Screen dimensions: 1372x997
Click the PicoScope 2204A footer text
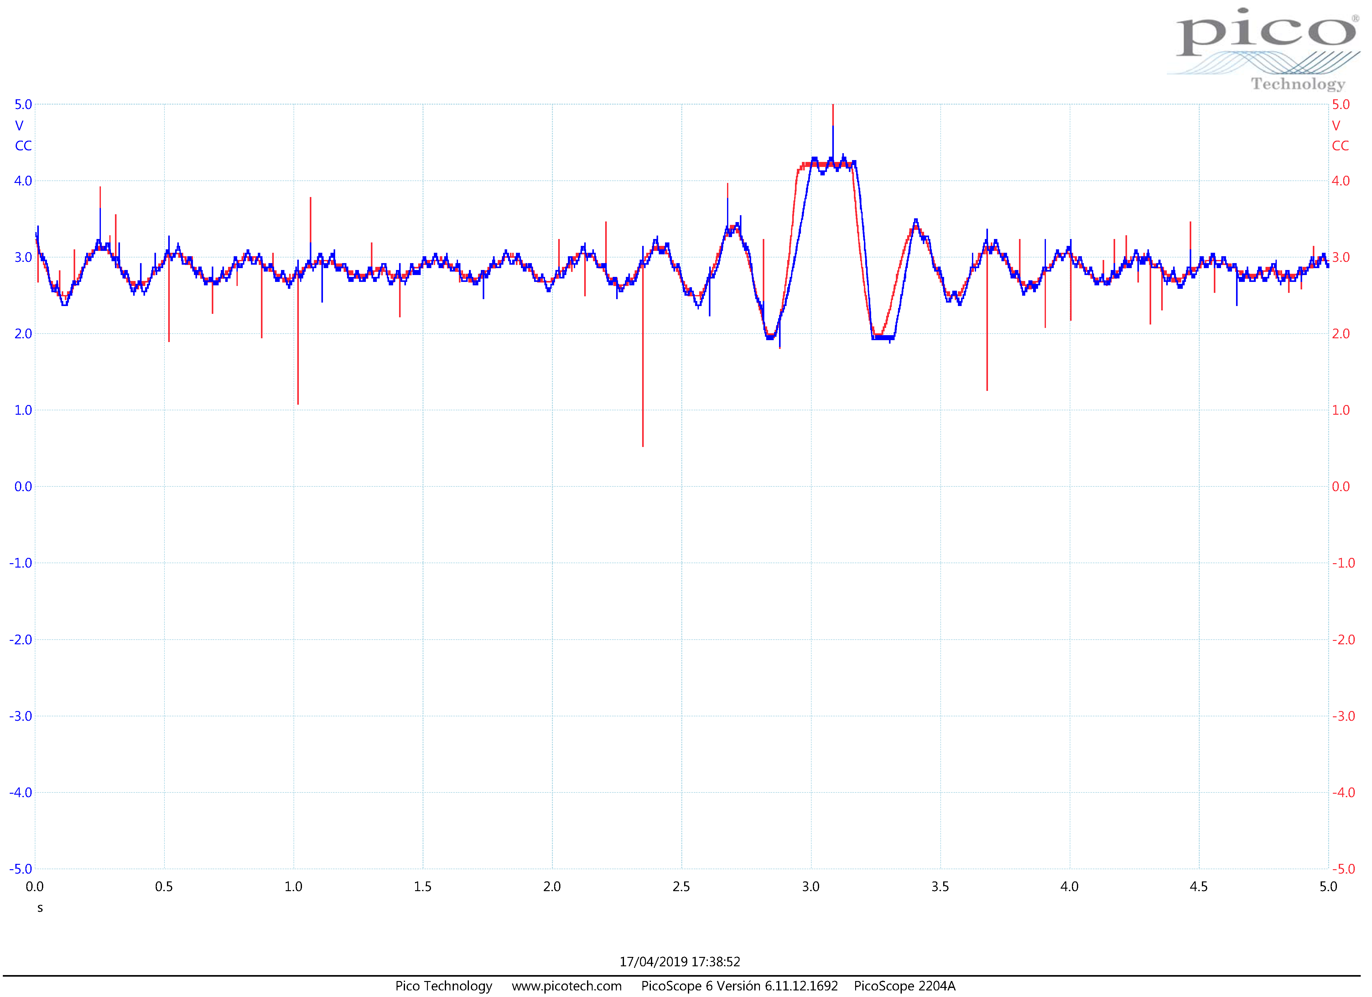pos(904,985)
